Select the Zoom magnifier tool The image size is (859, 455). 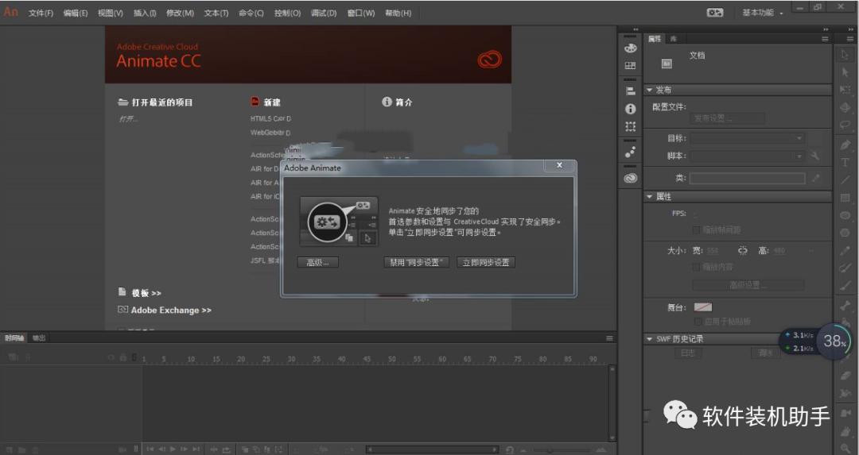845,449
